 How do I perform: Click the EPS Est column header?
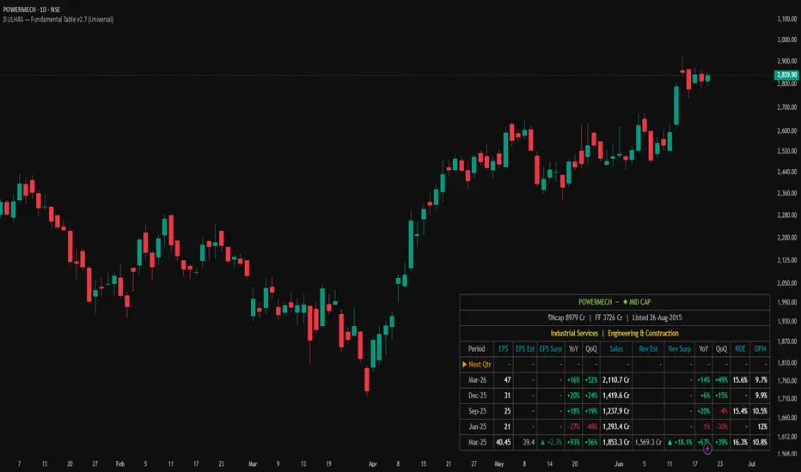pyautogui.click(x=524, y=349)
